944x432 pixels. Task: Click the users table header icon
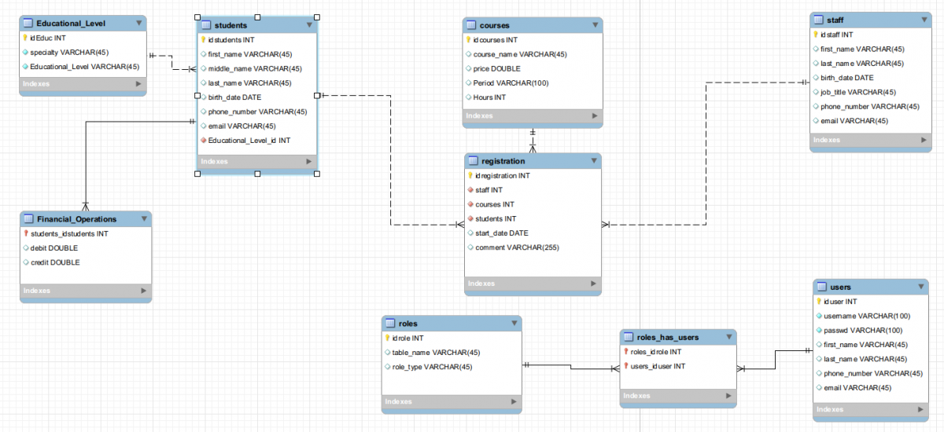(822, 287)
